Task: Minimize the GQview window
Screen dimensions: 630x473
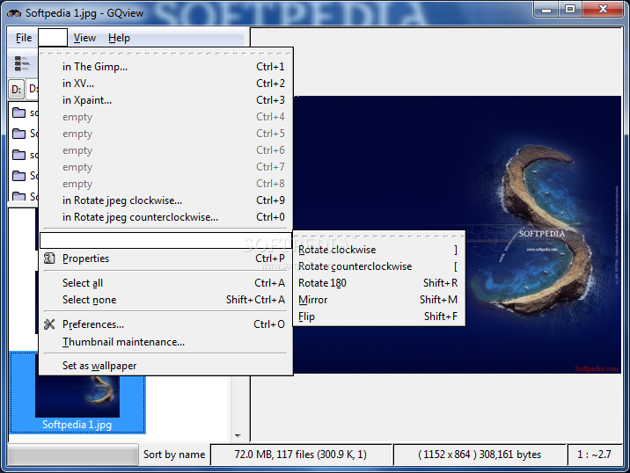Action: [x=546, y=9]
